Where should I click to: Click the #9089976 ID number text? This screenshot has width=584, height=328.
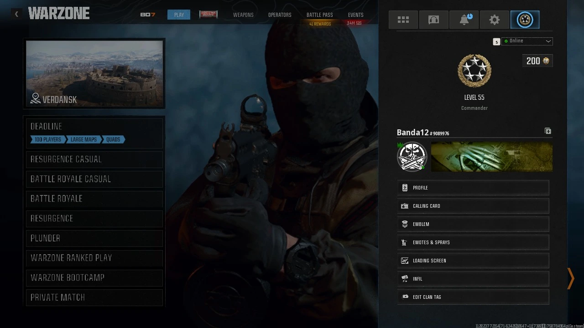(440, 133)
